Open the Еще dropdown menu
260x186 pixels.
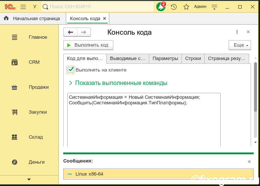tap(240, 45)
